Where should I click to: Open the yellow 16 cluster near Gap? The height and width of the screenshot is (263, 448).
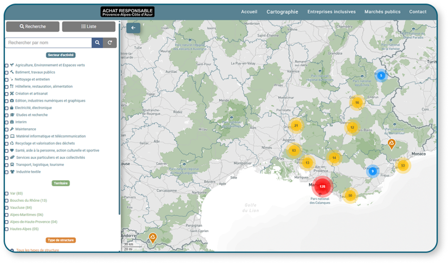coord(357,103)
